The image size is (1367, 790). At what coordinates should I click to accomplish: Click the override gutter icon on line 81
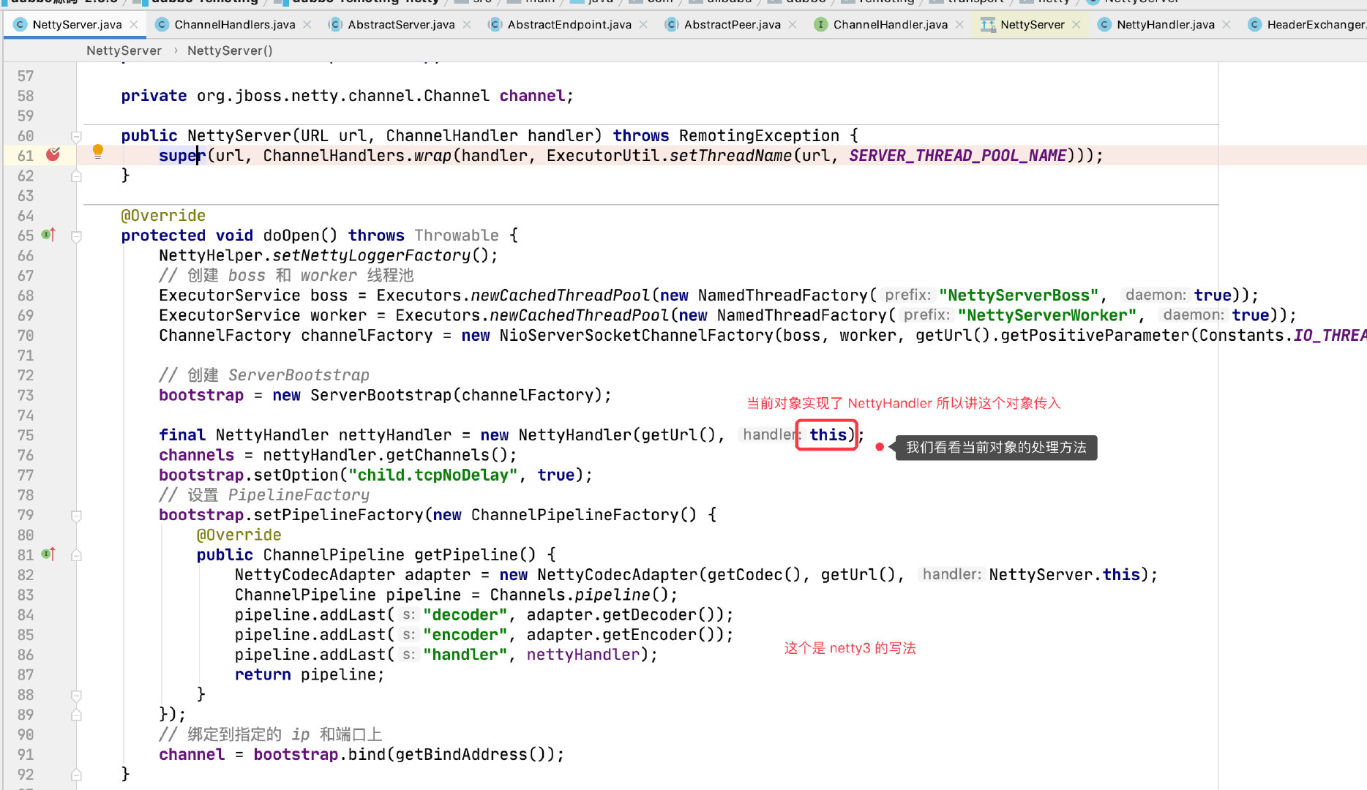pos(48,554)
